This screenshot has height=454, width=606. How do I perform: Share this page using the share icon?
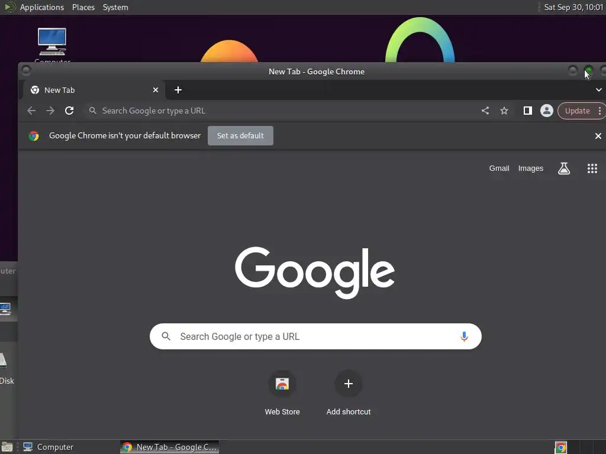(x=485, y=111)
